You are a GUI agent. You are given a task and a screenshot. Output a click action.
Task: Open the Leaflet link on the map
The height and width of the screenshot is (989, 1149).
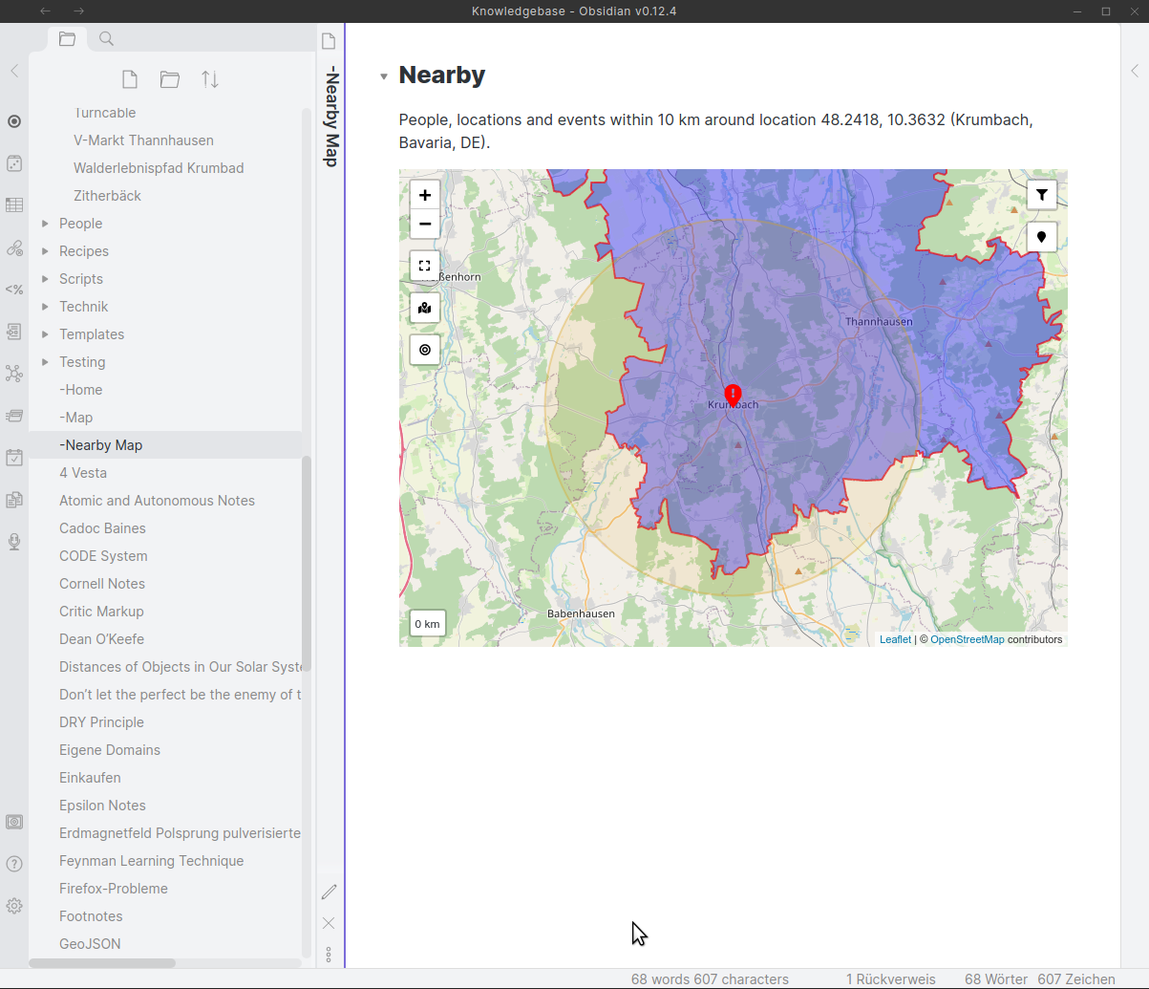[x=895, y=639]
